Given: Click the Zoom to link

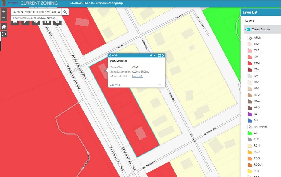Looking at the screenshot, I should click(x=115, y=85).
